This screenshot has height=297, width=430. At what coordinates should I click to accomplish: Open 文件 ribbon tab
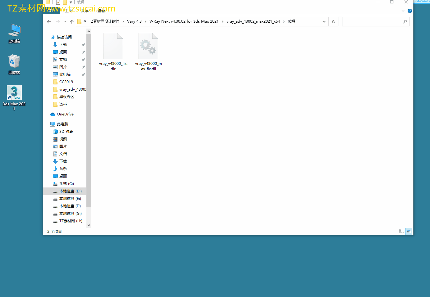(x=52, y=11)
